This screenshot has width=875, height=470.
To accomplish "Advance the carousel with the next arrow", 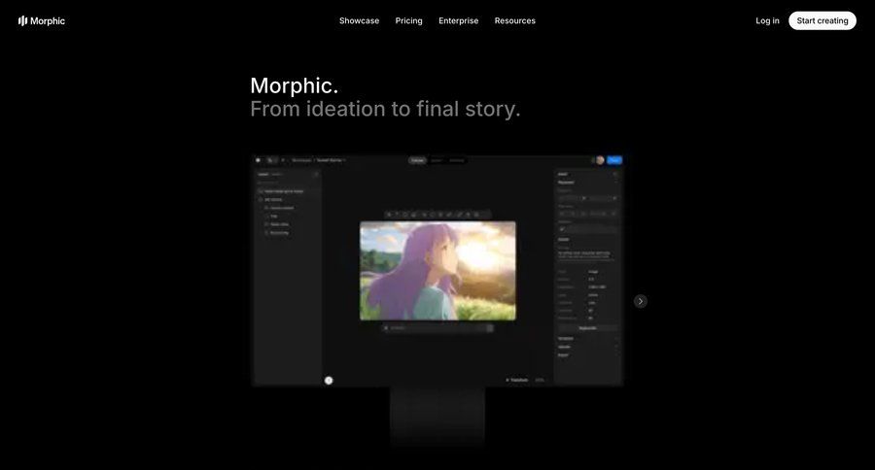I will coord(640,301).
